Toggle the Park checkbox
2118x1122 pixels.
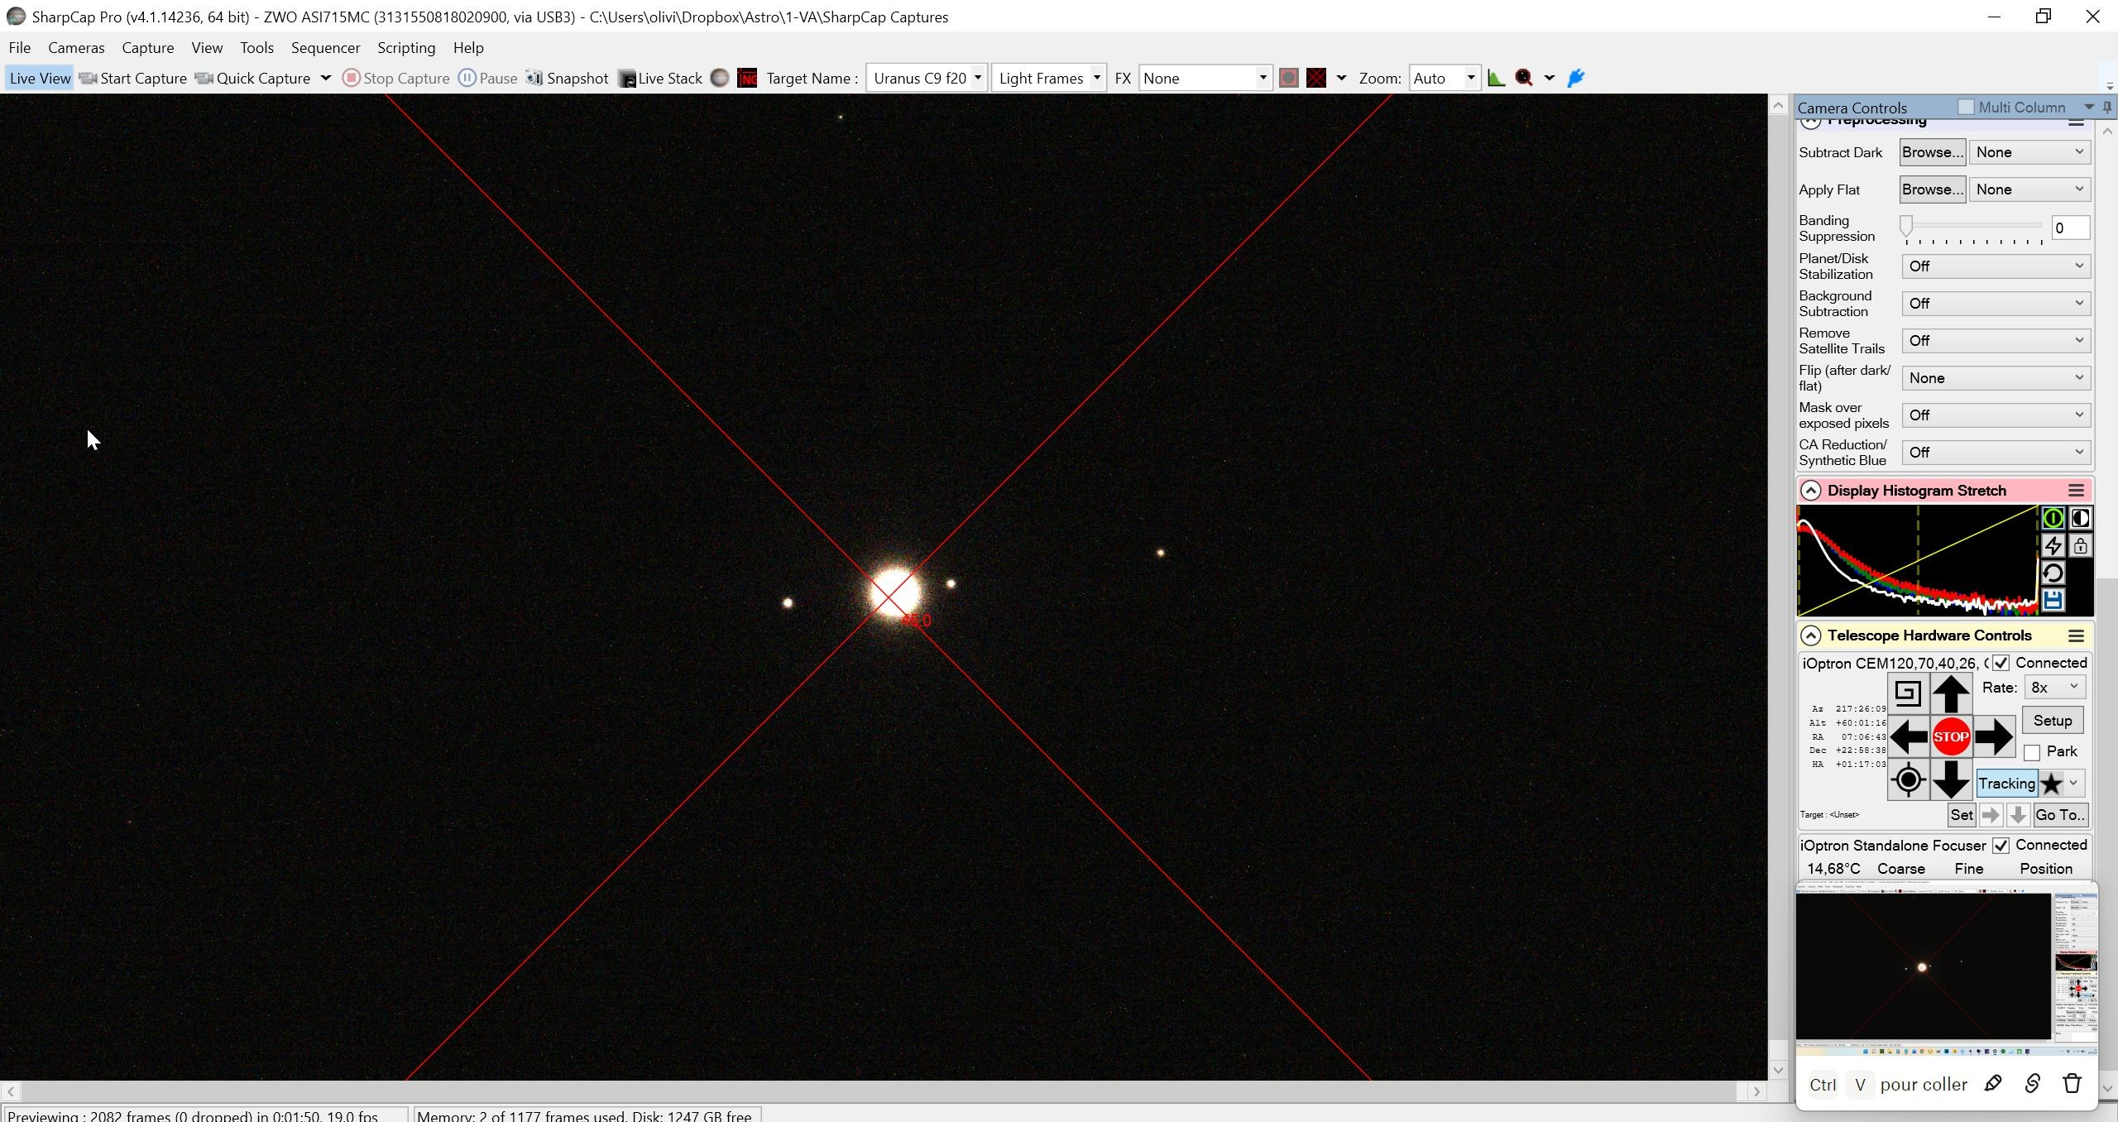click(x=2031, y=752)
